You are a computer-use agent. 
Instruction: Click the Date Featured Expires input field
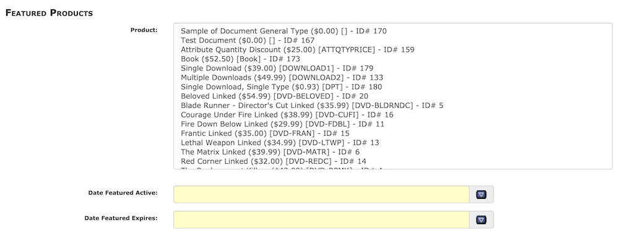[321, 220]
